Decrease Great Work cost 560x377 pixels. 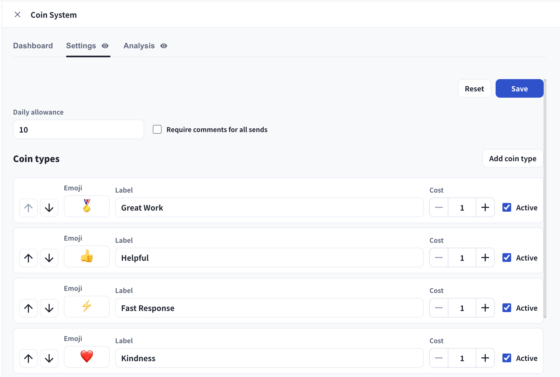coord(439,207)
